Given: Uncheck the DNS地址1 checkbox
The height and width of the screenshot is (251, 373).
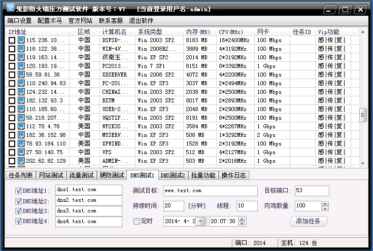Looking at the screenshot, I should 18,191.
